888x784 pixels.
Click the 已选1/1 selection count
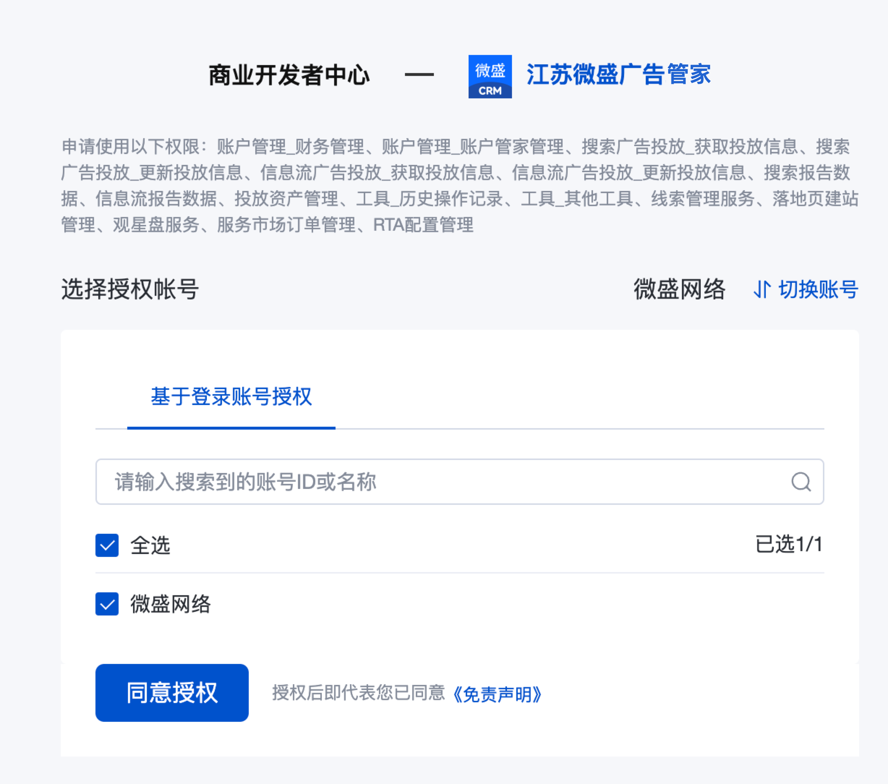click(789, 545)
